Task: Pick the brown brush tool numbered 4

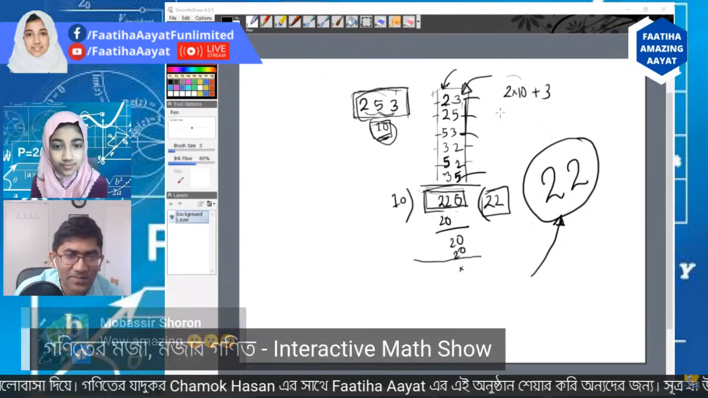Action: 295,21
